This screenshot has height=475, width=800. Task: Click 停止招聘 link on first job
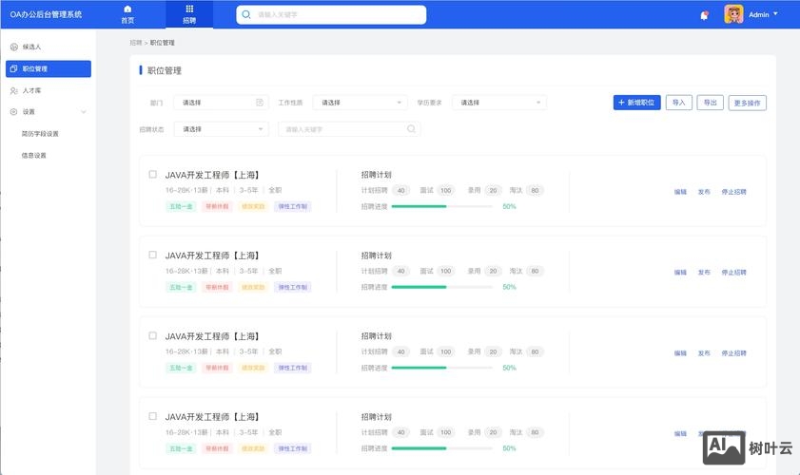point(733,192)
